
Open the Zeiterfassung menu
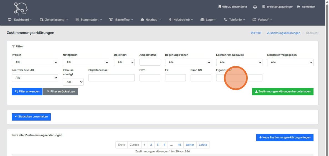pyautogui.click(x=54, y=20)
